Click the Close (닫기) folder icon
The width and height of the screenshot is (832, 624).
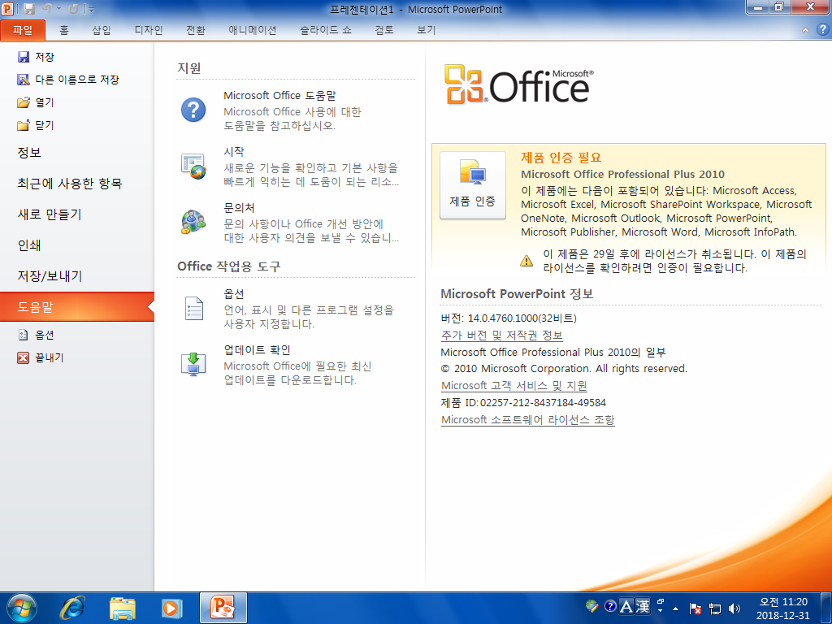(x=24, y=125)
